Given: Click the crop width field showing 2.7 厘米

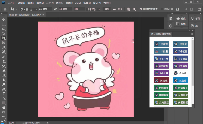Looking at the screenshot, I should [45, 9].
